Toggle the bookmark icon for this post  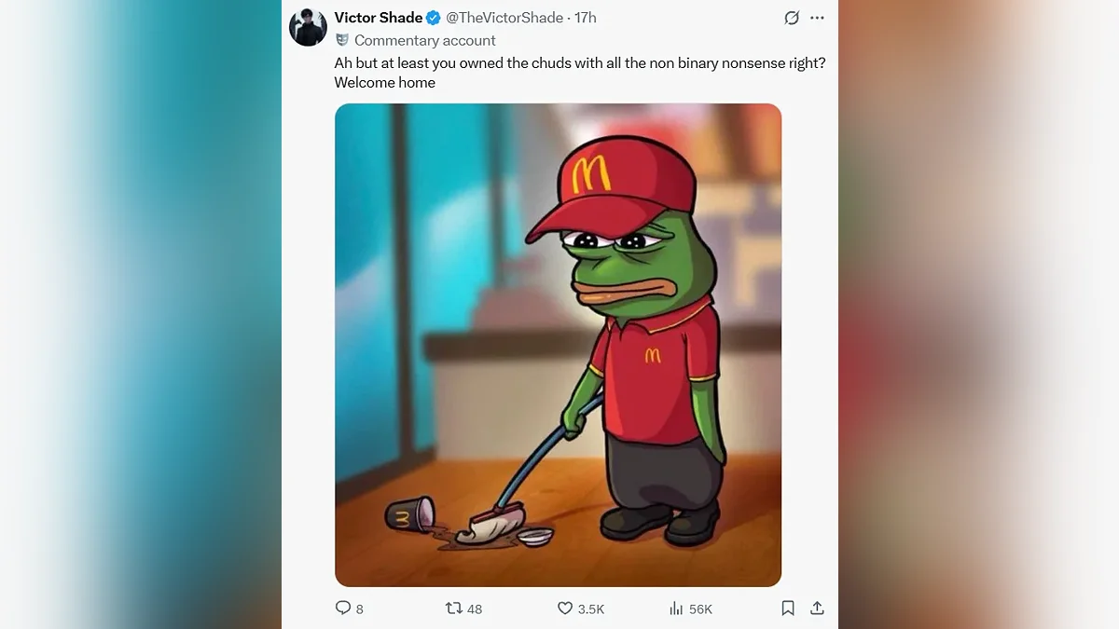click(788, 608)
